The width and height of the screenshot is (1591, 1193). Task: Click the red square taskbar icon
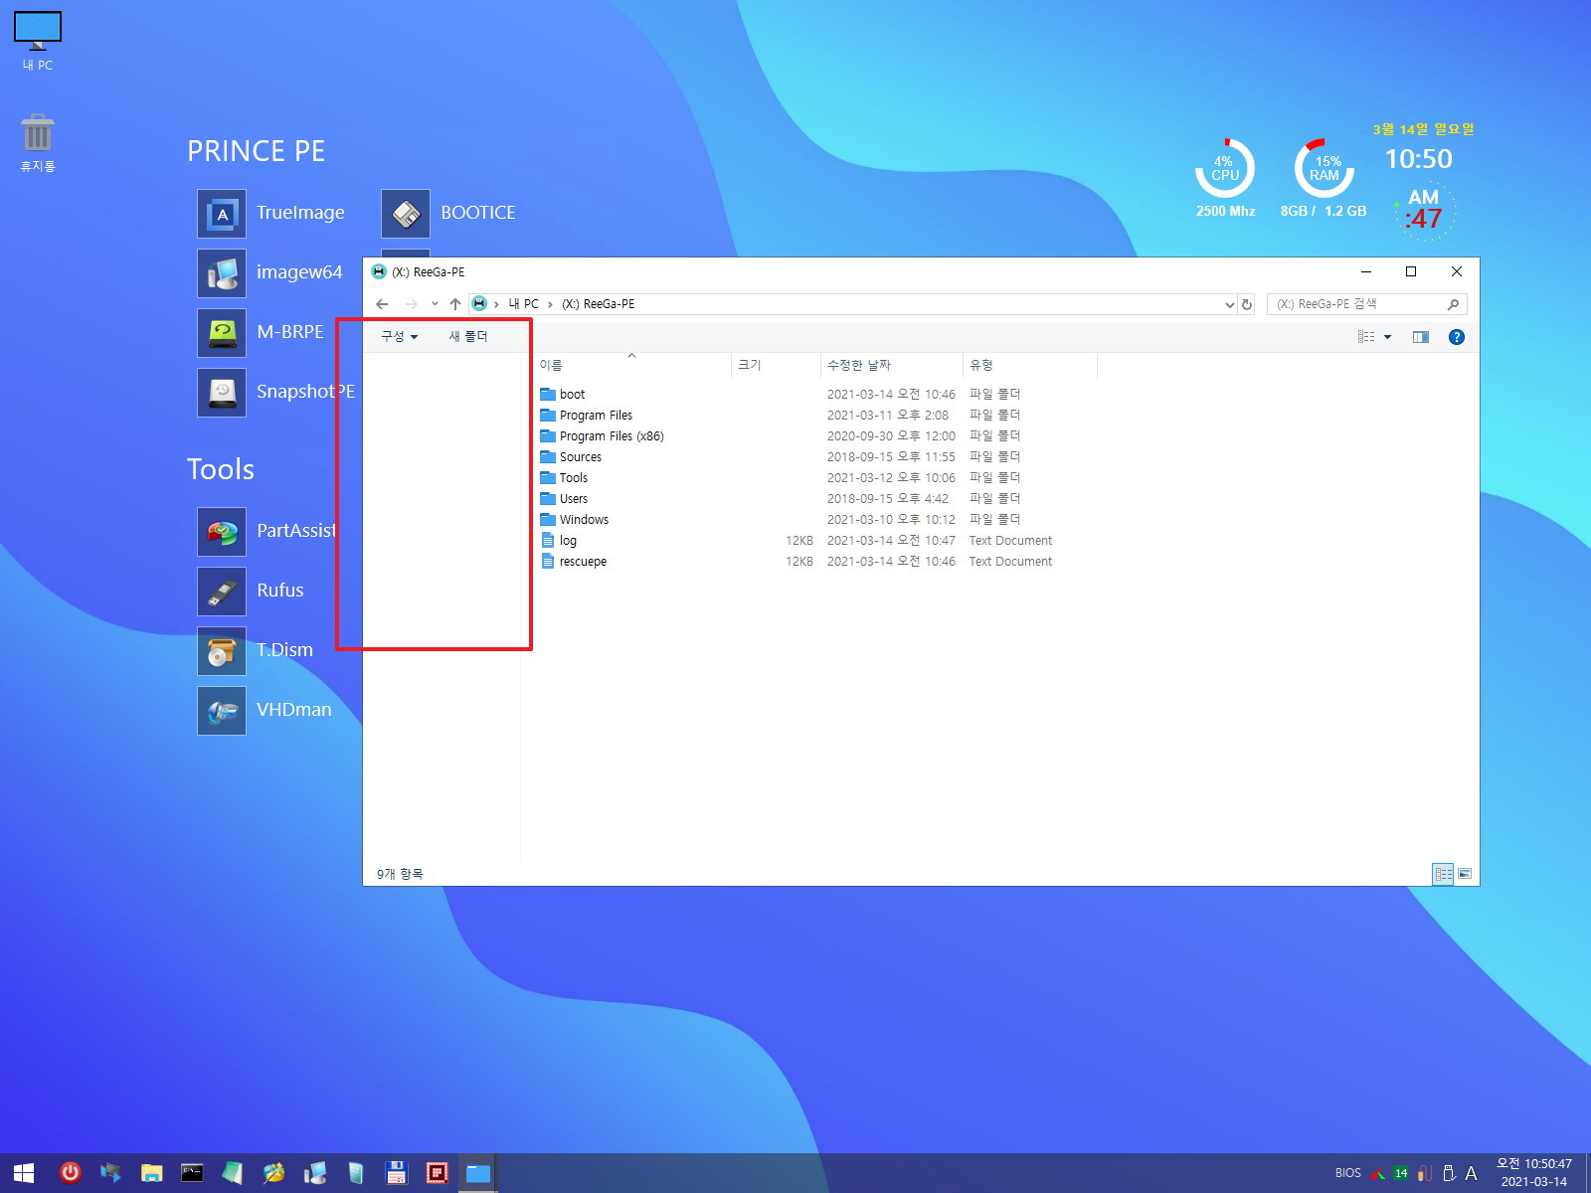[x=437, y=1173]
